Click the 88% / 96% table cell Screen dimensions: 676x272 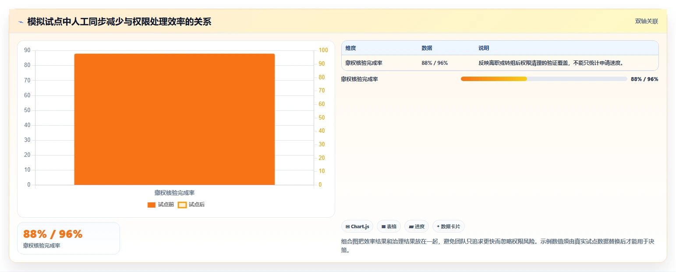[x=435, y=63]
